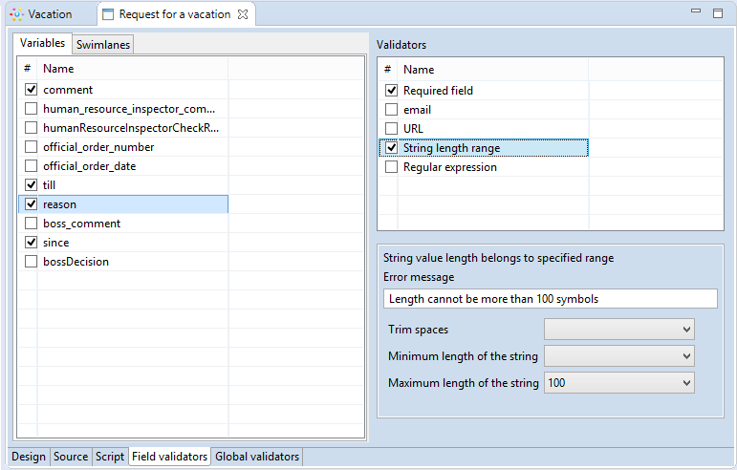
Task: Enable the official_order_number checkbox
Action: click(x=31, y=147)
